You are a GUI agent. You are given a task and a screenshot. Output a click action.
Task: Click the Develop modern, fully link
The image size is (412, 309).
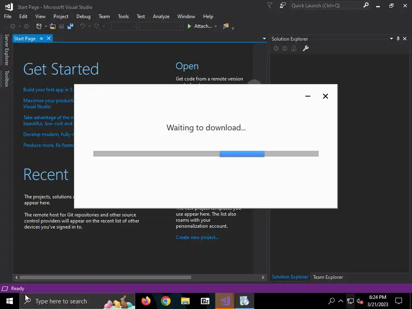pyautogui.click(x=49, y=134)
